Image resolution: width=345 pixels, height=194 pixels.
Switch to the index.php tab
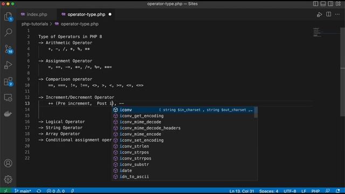34,15
